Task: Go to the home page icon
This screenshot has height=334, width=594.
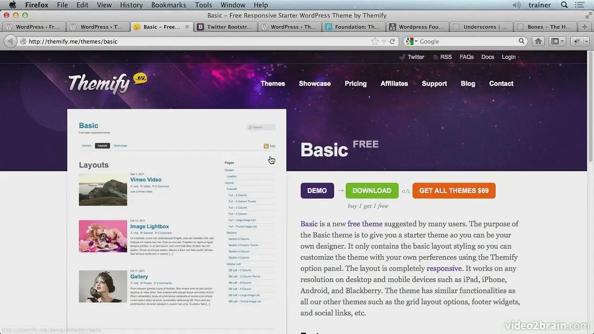Action: (x=538, y=41)
